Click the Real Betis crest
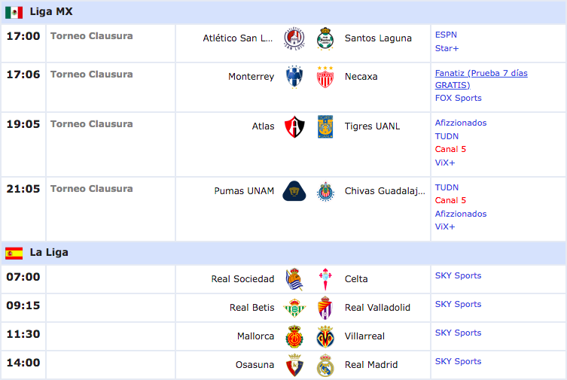567x380 pixels. tap(294, 308)
